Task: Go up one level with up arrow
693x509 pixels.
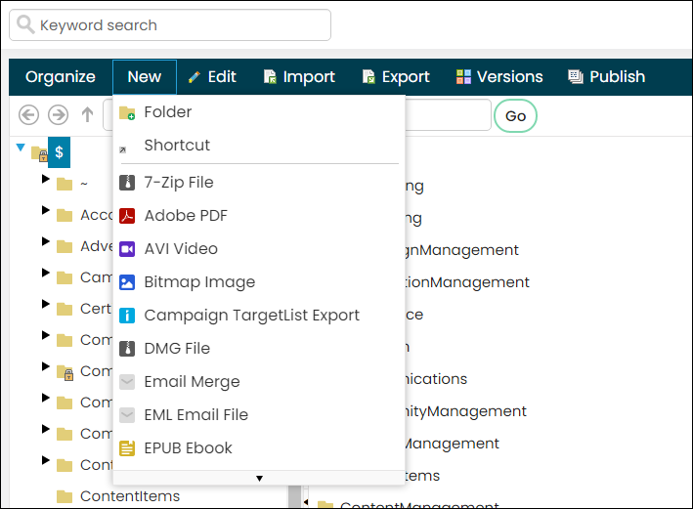Action: click(x=88, y=115)
